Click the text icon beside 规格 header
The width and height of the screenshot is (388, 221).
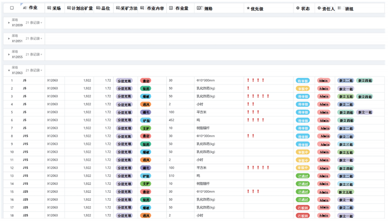pyautogui.click(x=199, y=8)
